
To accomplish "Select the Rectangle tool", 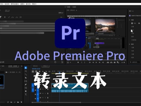I will (26, 88).
